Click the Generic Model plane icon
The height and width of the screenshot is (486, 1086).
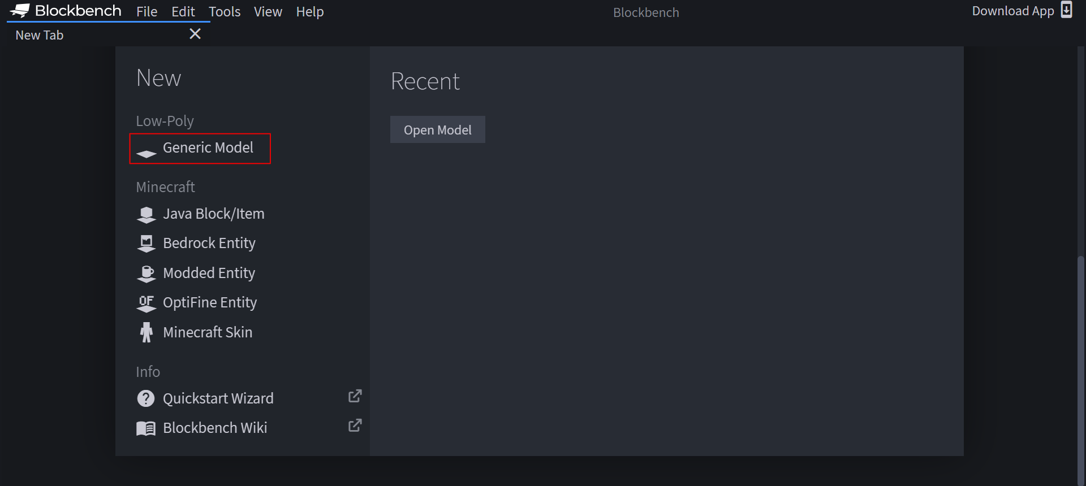tap(146, 154)
